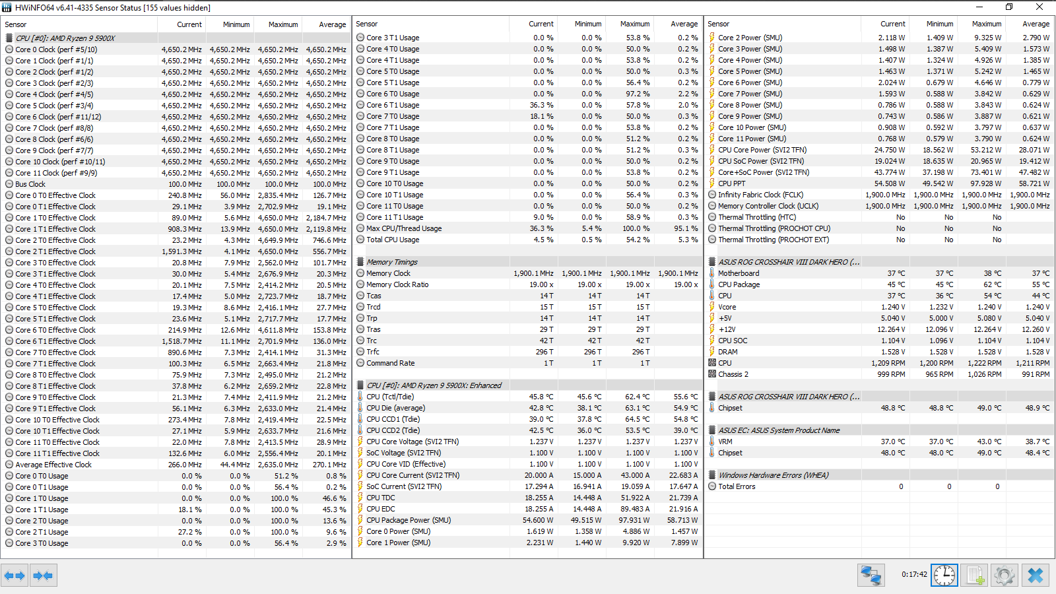Image resolution: width=1056 pixels, height=594 pixels.
Task: Select the Total Errors row
Action: [x=879, y=486]
